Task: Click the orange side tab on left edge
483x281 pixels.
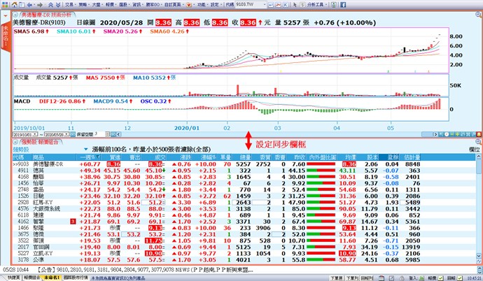Action: (5, 37)
